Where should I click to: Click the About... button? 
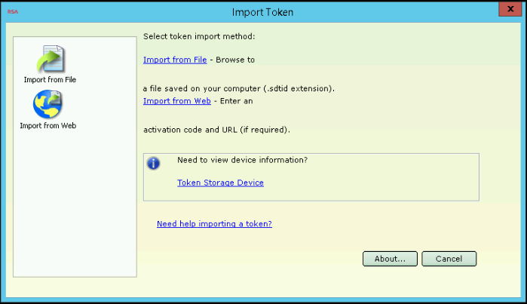pyautogui.click(x=390, y=259)
